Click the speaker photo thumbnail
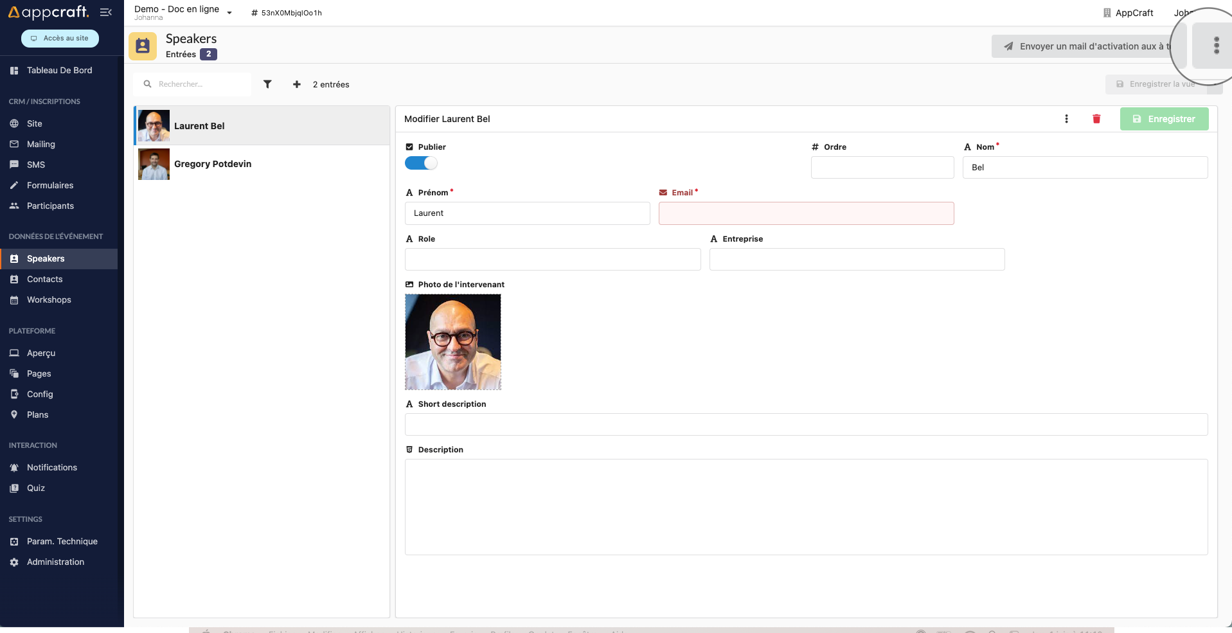The height and width of the screenshot is (633, 1232). click(452, 342)
